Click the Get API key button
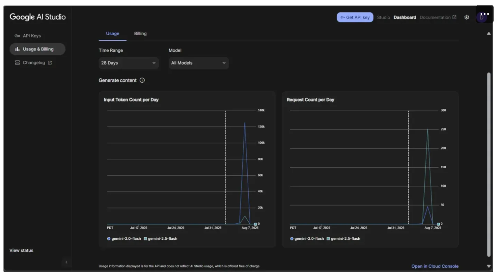Viewport: 498px width, 275px height. (355, 17)
